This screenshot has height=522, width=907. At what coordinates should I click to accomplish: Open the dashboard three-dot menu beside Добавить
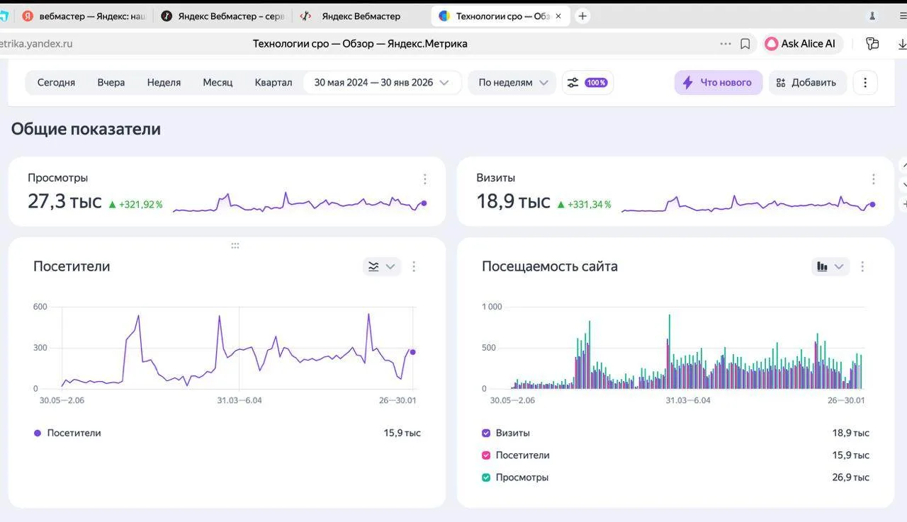tap(865, 82)
